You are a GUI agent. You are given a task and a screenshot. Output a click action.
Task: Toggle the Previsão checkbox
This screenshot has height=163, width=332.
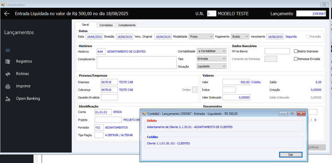[308, 36]
